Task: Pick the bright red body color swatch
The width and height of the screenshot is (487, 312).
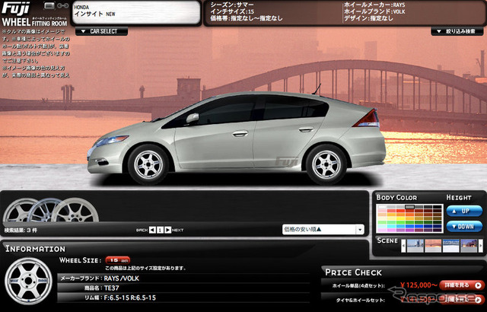Action: (401, 211)
